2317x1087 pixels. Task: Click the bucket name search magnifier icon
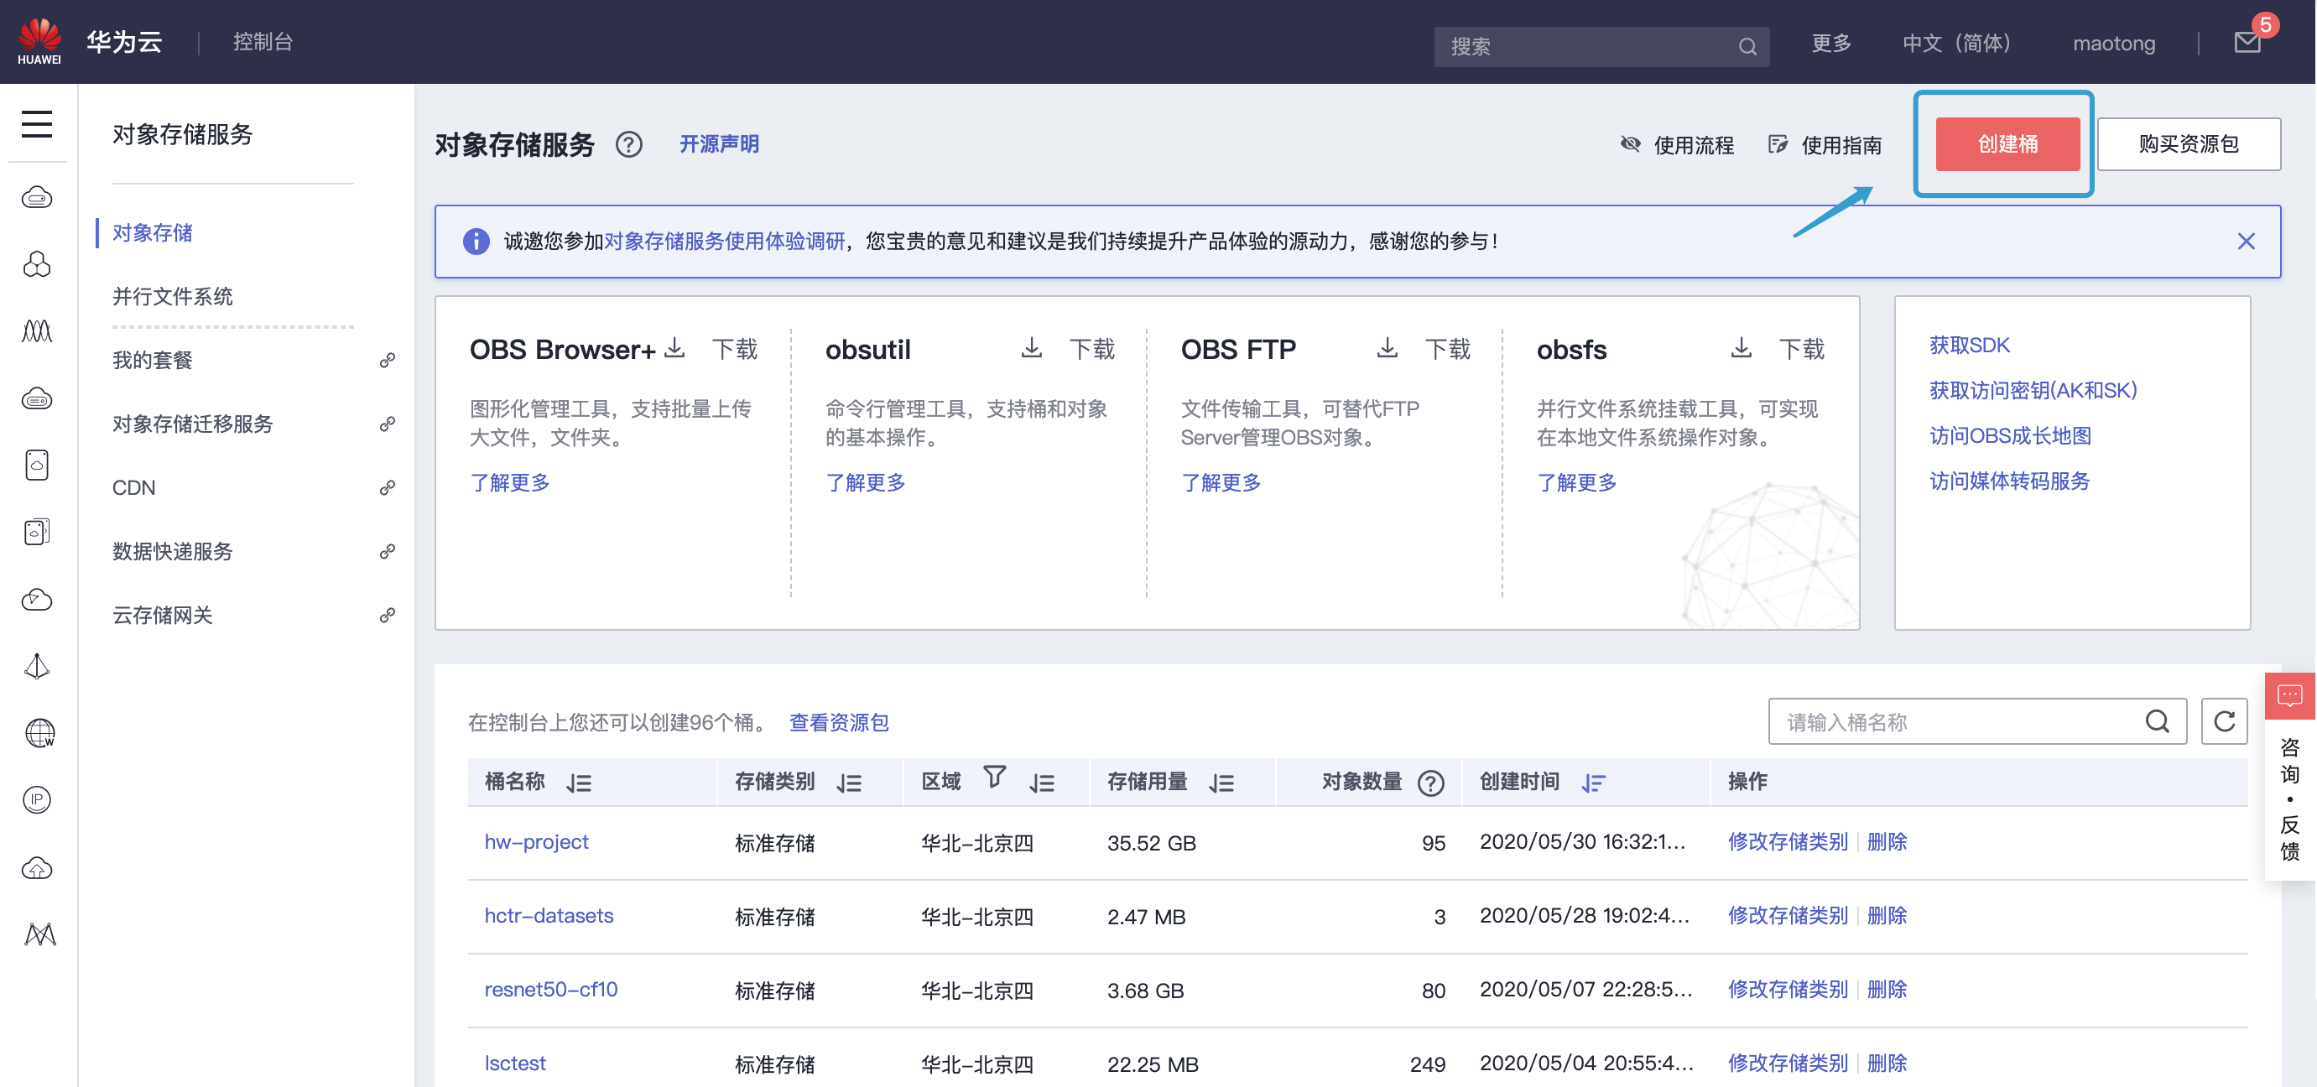tap(2157, 721)
